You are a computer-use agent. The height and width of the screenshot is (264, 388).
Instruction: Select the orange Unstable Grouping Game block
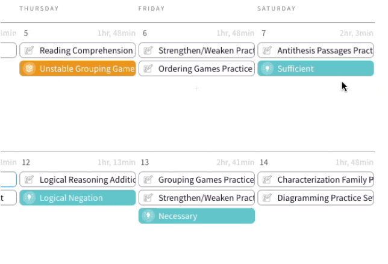click(78, 69)
